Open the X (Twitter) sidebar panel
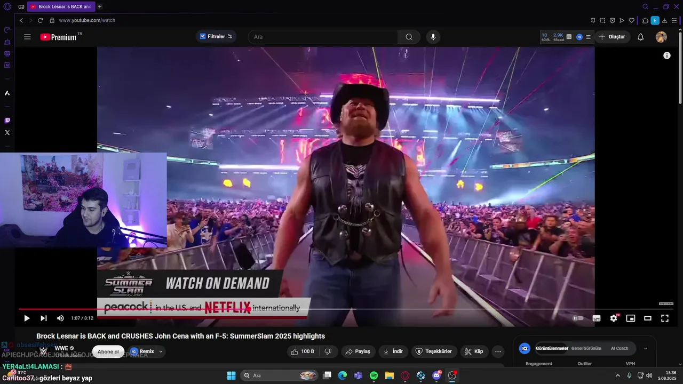Viewport: 683px width, 384px height. coord(7,132)
